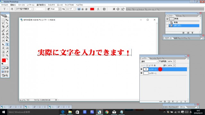The width and height of the screenshot is (205, 115).
Task: Open the 不透明度 opacity slider arrow
Action: click(174, 61)
